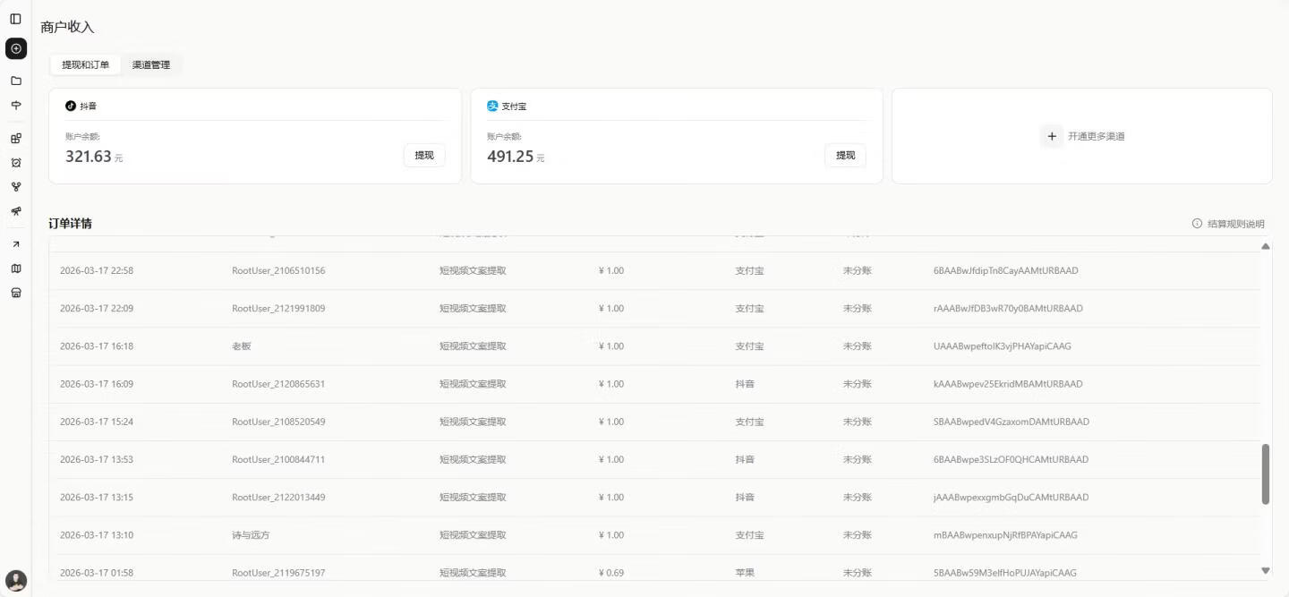Screen dimensions: 1289x597
Task: Click the signpost icon in sidebar
Action: 16,106
